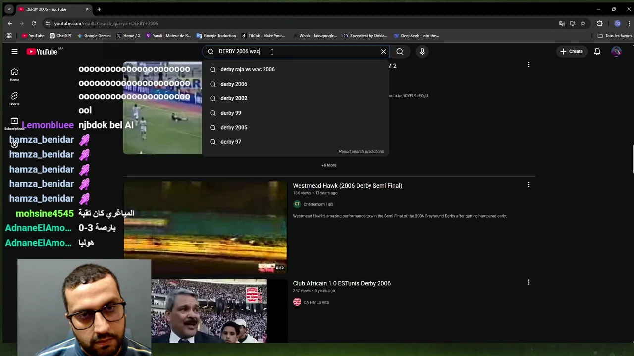Screen dimensions: 634x356
Task: Open the Create button
Action: (x=572, y=51)
